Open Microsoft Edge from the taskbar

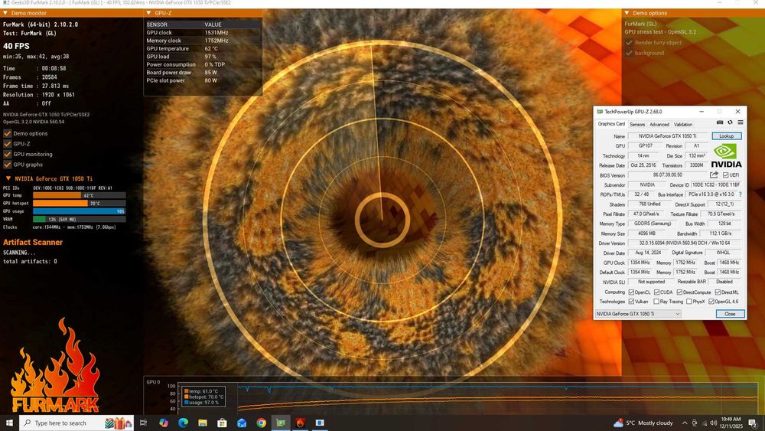pyautogui.click(x=183, y=423)
